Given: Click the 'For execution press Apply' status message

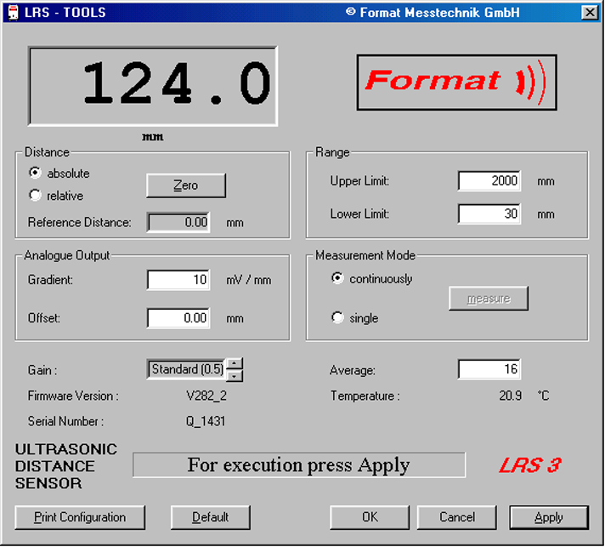Looking at the screenshot, I should coord(299,465).
